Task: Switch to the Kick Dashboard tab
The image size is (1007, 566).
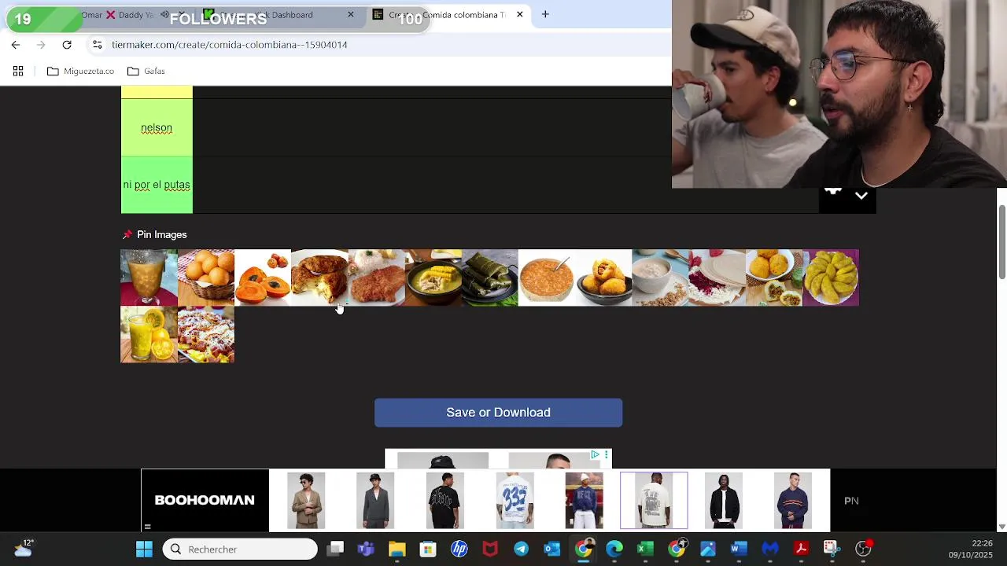Action: [x=283, y=14]
